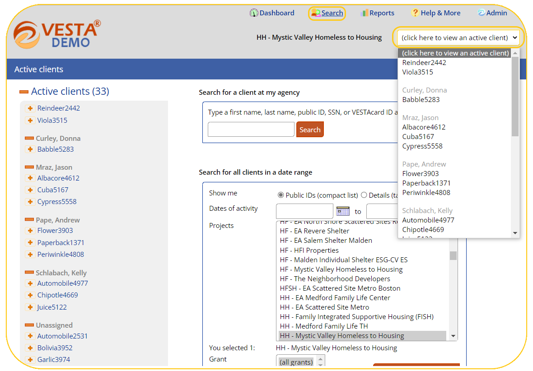
Task: Click the Dashboard gauge icon
Action: 253,13
